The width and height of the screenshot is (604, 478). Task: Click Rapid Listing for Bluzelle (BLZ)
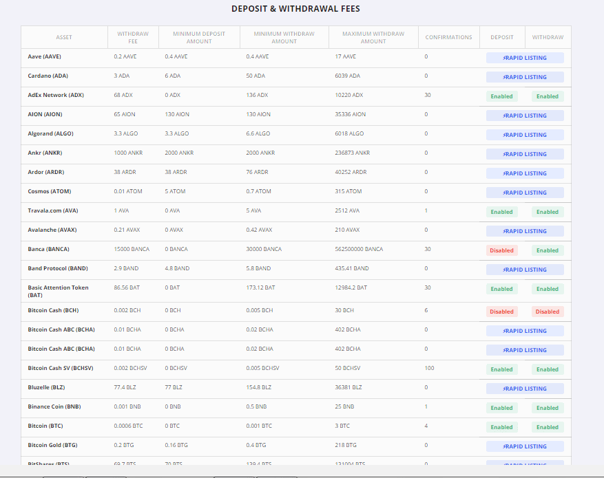pyautogui.click(x=525, y=389)
